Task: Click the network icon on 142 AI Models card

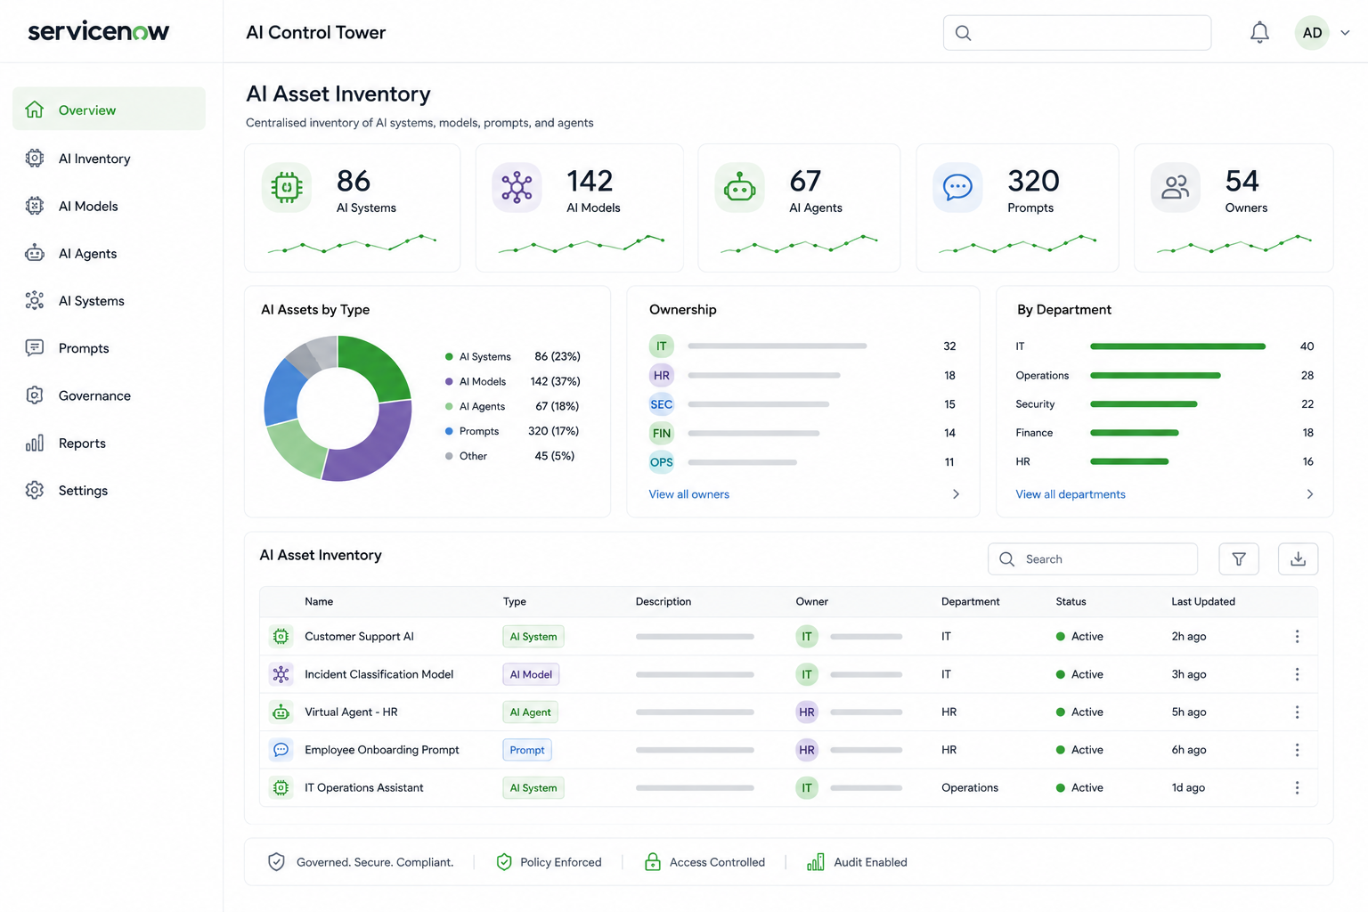Action: [x=517, y=187]
